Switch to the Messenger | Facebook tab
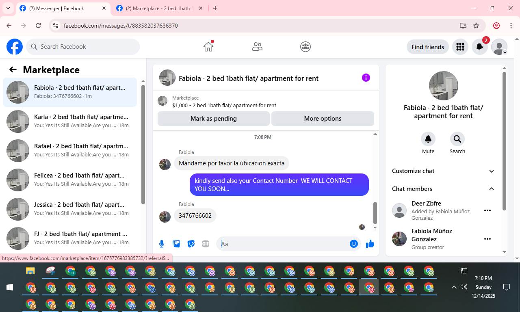 [x=63, y=8]
